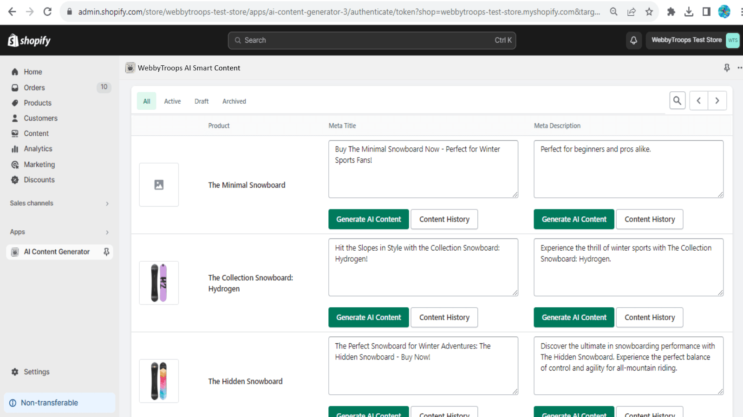View Content History for Hydrogen snowboard description
The height and width of the screenshot is (417, 743).
coord(649,317)
